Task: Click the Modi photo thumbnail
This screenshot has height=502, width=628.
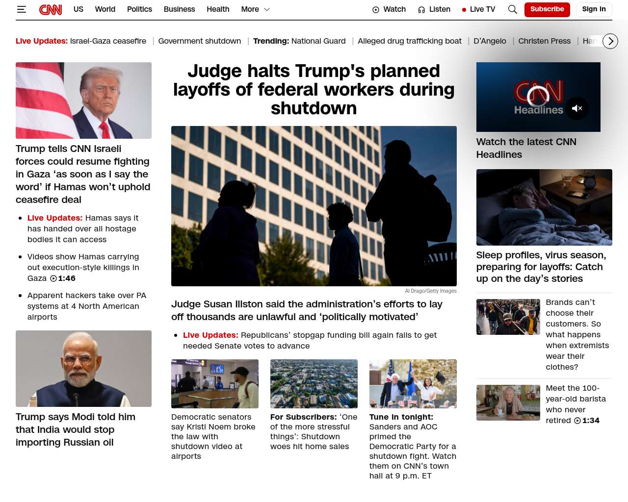Action: (x=83, y=368)
